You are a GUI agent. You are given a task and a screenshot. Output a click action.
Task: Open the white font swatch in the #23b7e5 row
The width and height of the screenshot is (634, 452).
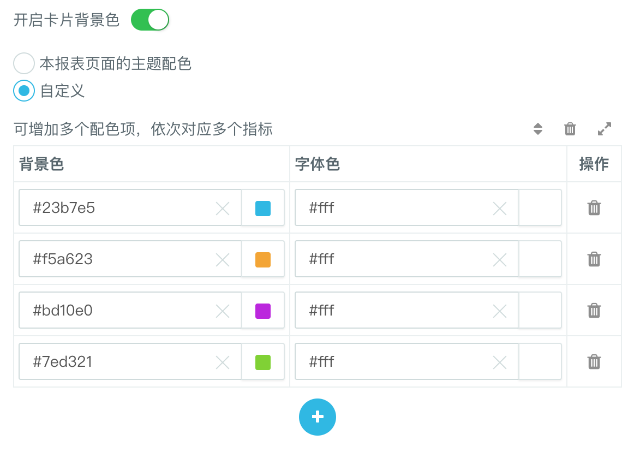tap(540, 207)
